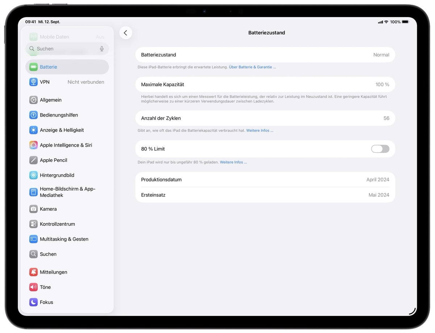Open Hintergrundbild settings
435x333 pixels.
pyautogui.click(x=57, y=176)
